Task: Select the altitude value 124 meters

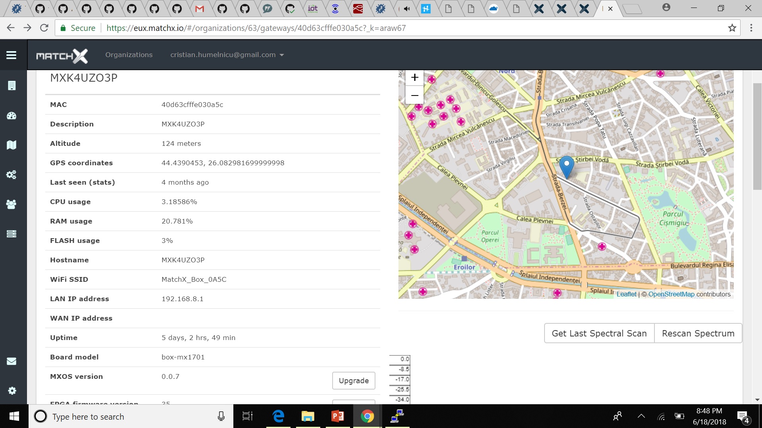Action: pos(181,143)
